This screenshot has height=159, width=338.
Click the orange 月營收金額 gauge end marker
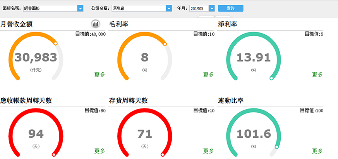coord(56,44)
